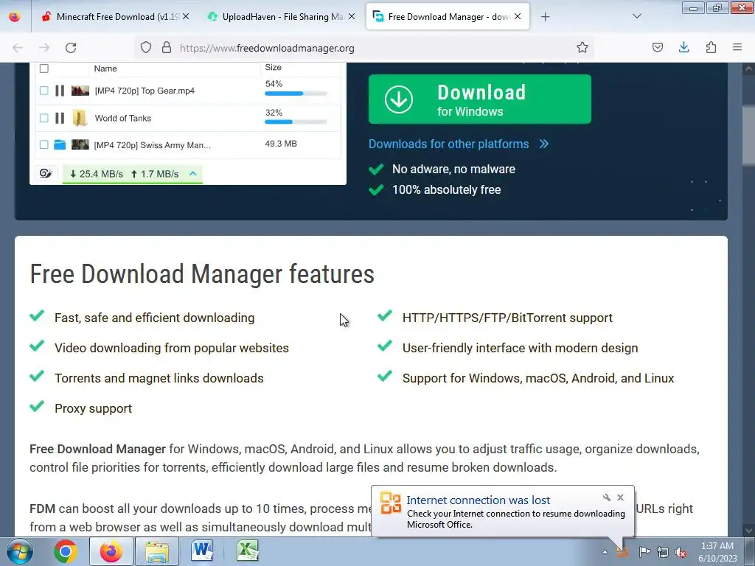The image size is (755, 566).
Task: Tick the World of Tanks checkbox
Action: coord(44,118)
